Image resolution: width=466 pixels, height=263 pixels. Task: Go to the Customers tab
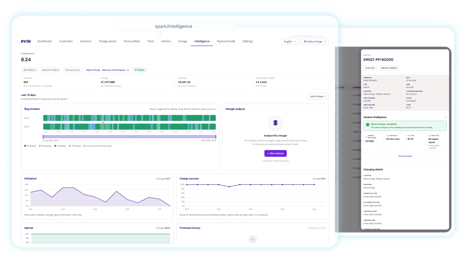[x=66, y=41]
